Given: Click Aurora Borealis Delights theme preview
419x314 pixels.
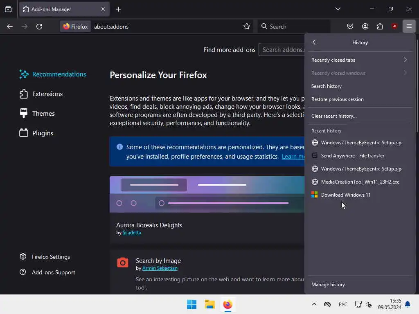Looking at the screenshot, I should coord(207,194).
